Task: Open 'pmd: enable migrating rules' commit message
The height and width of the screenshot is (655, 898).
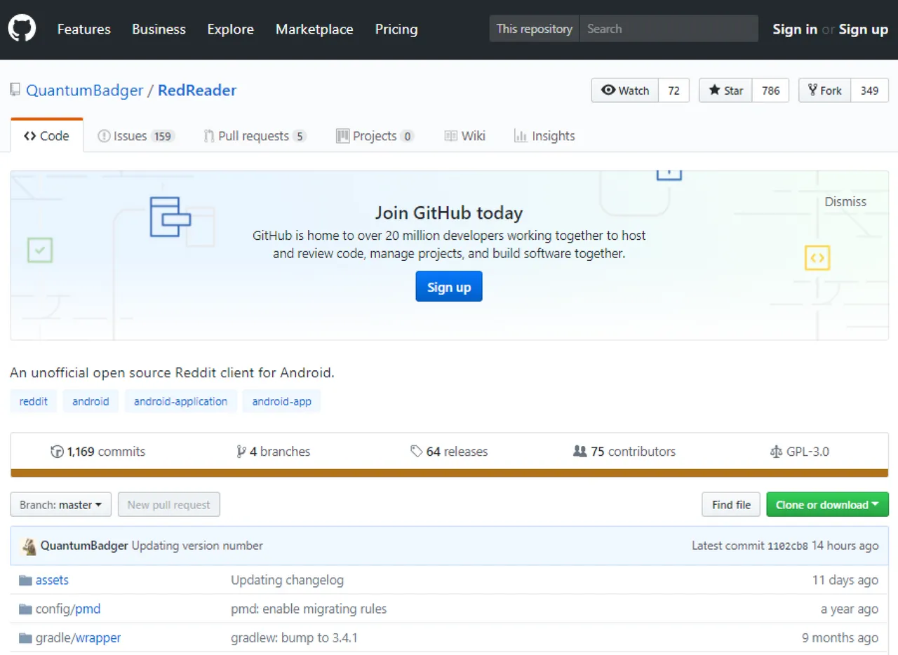Action: 309,609
